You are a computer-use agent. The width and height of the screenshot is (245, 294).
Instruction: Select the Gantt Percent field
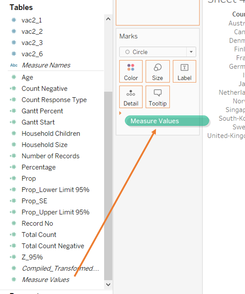[x=43, y=111]
